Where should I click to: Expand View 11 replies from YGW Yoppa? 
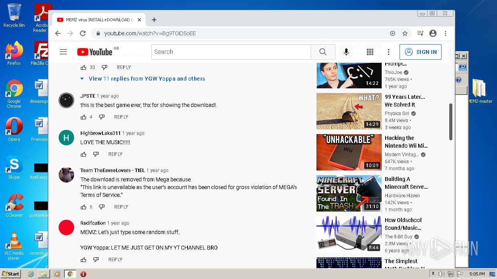coord(142,79)
